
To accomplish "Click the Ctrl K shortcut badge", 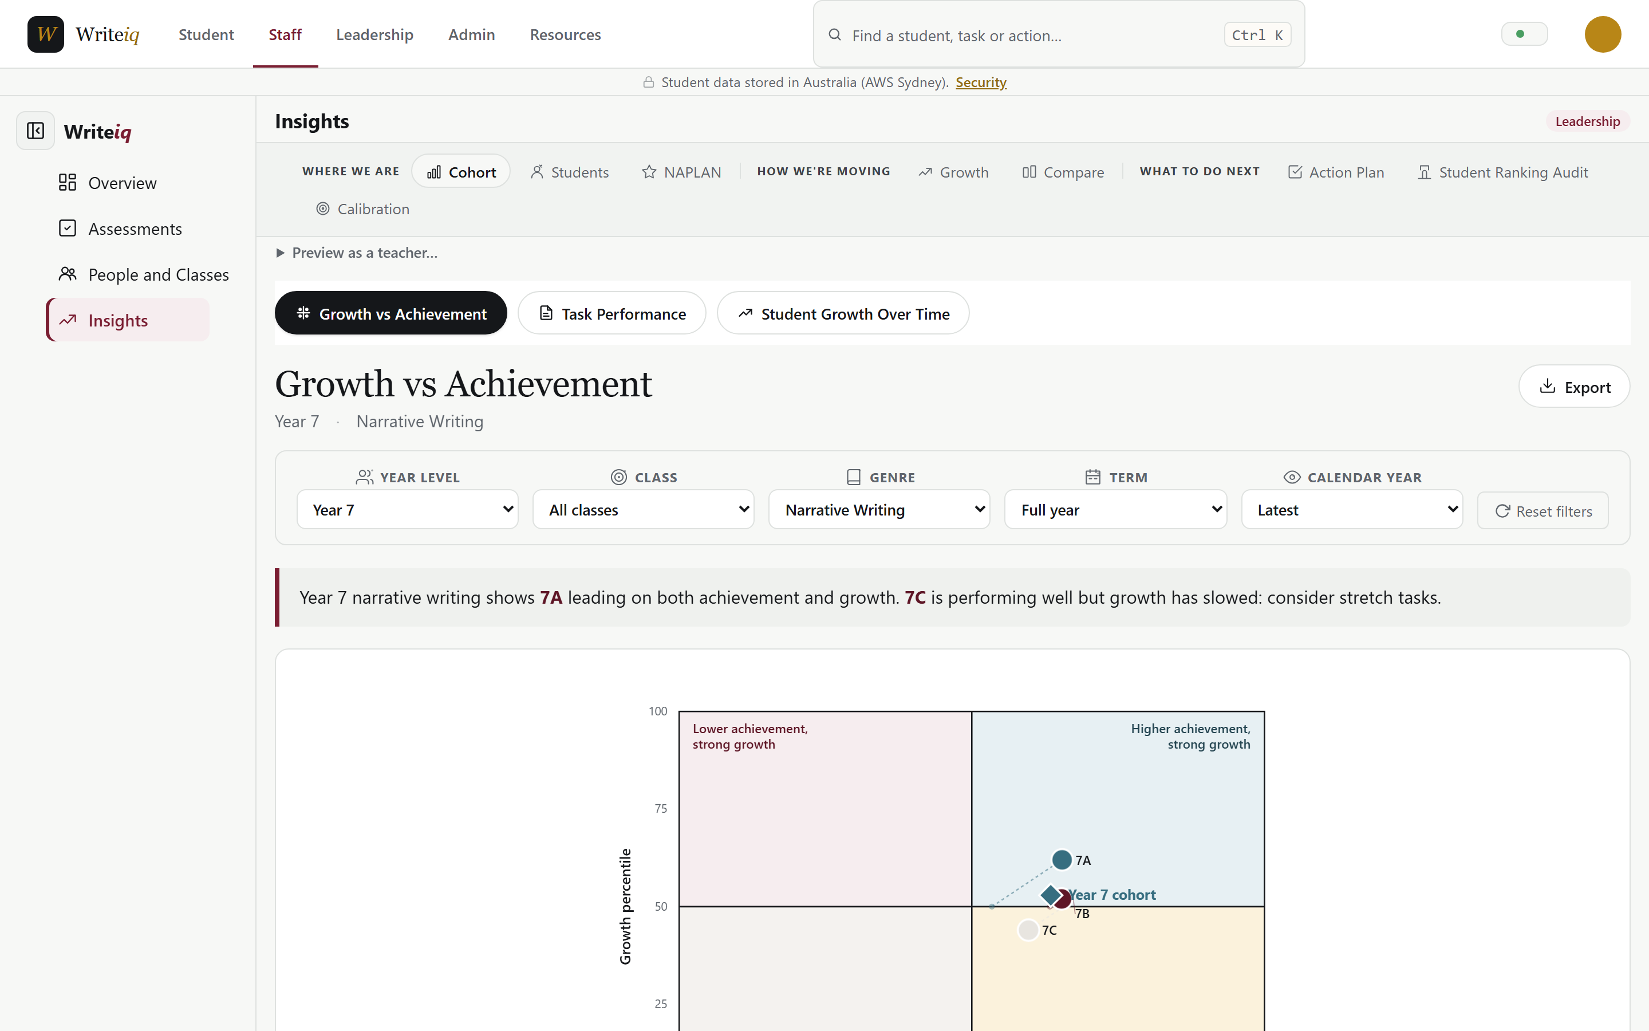I will click(x=1257, y=35).
